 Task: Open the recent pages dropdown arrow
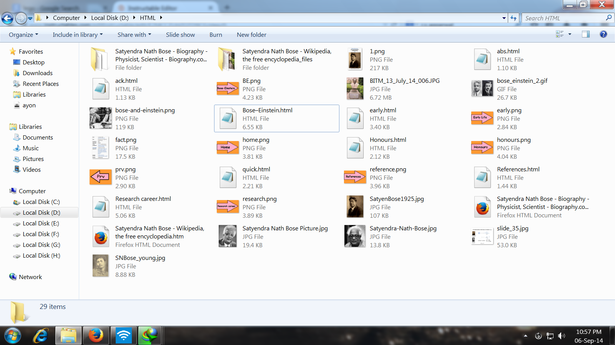[30, 18]
